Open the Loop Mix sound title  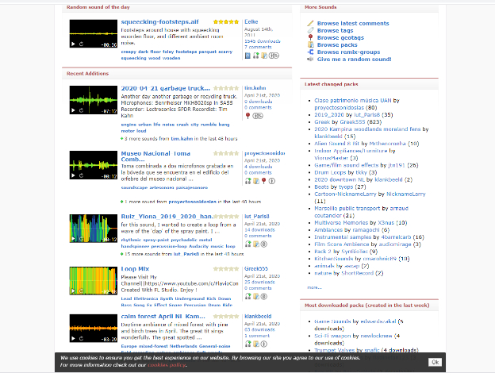click(x=135, y=269)
